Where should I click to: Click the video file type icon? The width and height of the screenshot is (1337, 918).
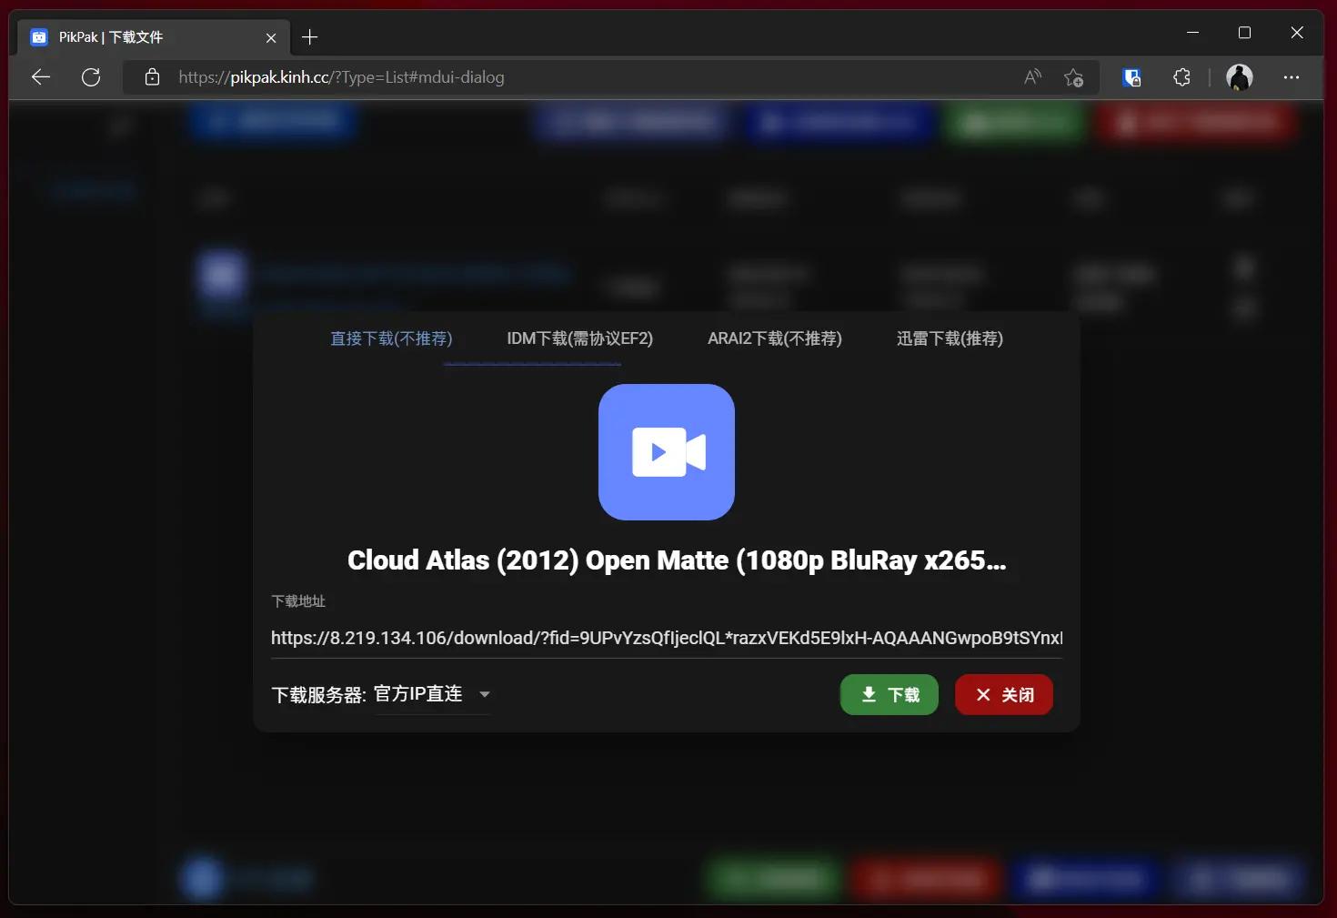click(x=667, y=452)
